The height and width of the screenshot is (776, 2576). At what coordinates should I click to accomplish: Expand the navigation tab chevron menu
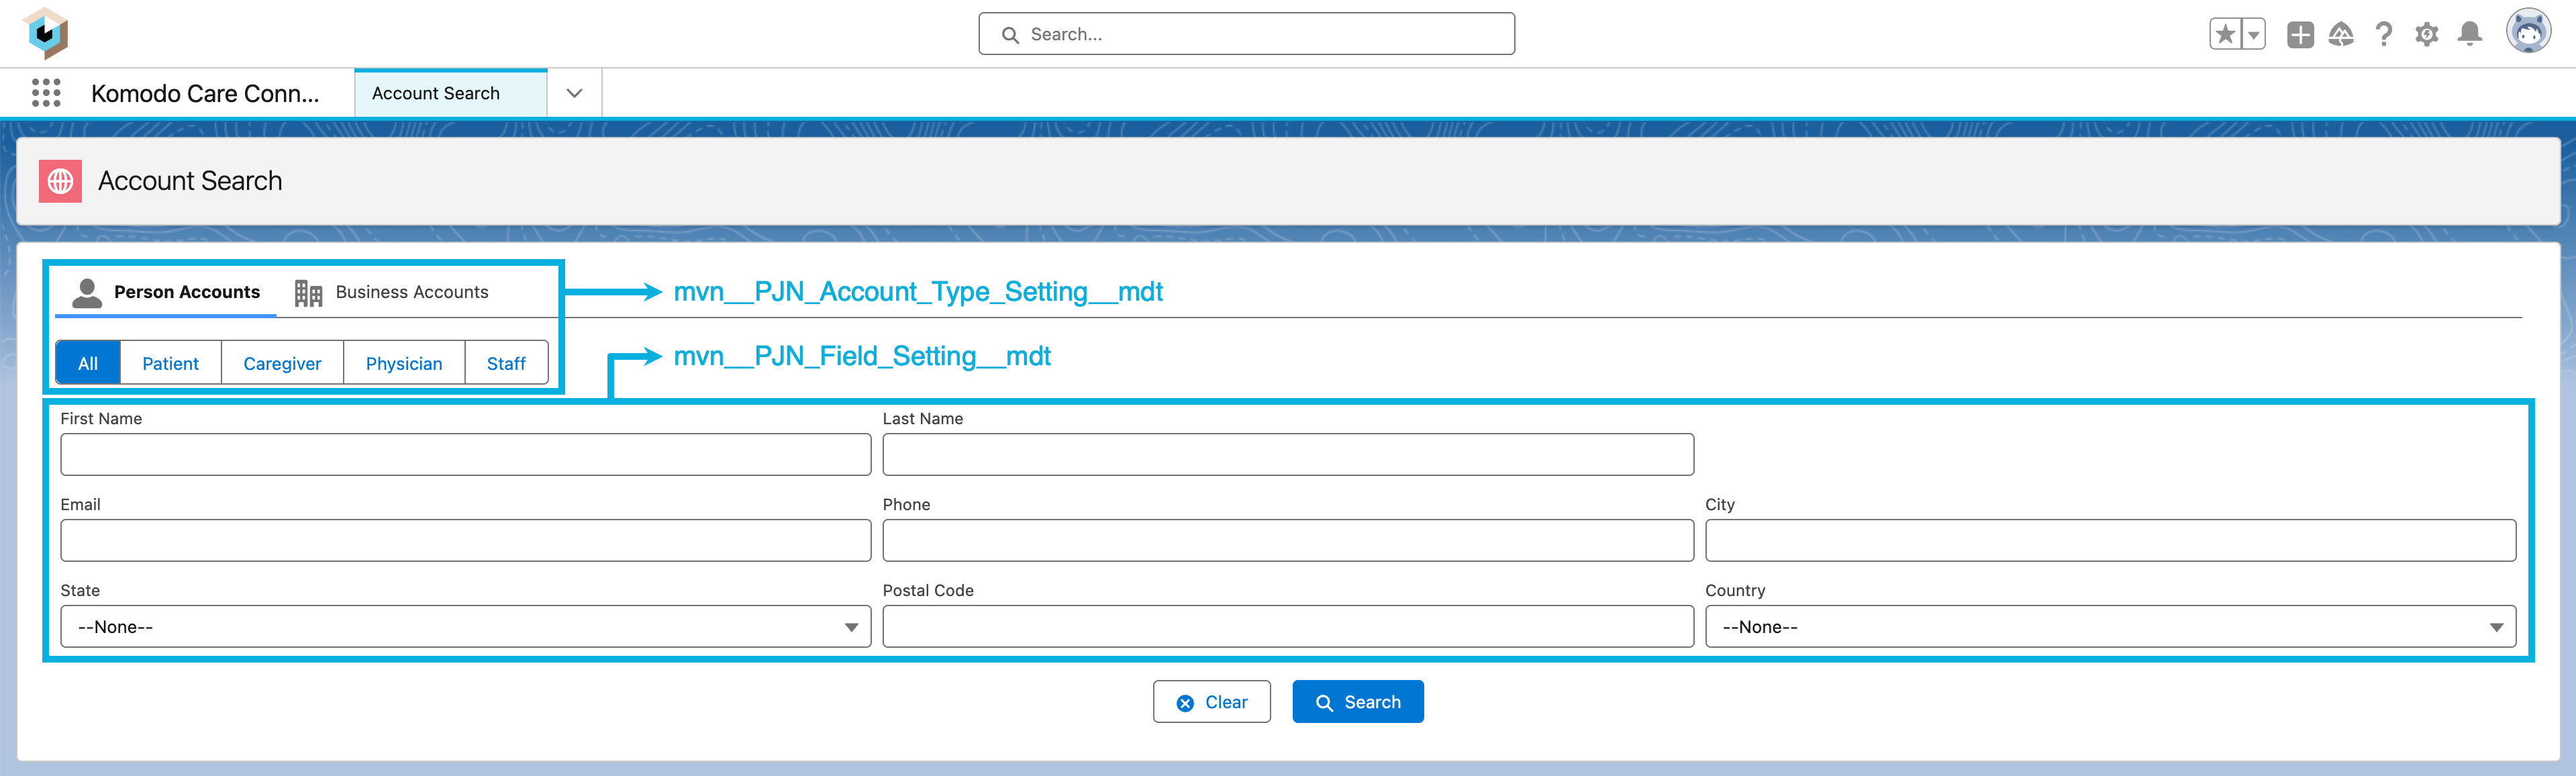574,93
